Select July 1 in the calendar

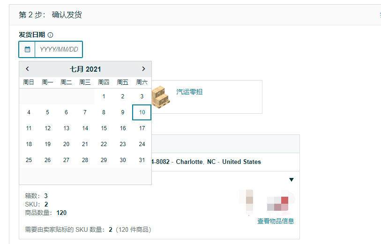tap(104, 96)
